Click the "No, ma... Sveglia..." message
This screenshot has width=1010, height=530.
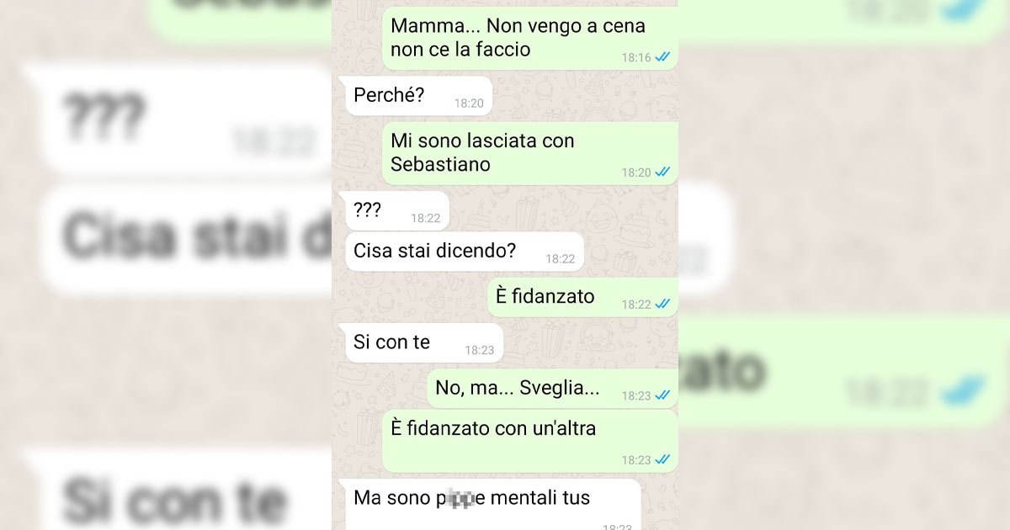[552, 389]
